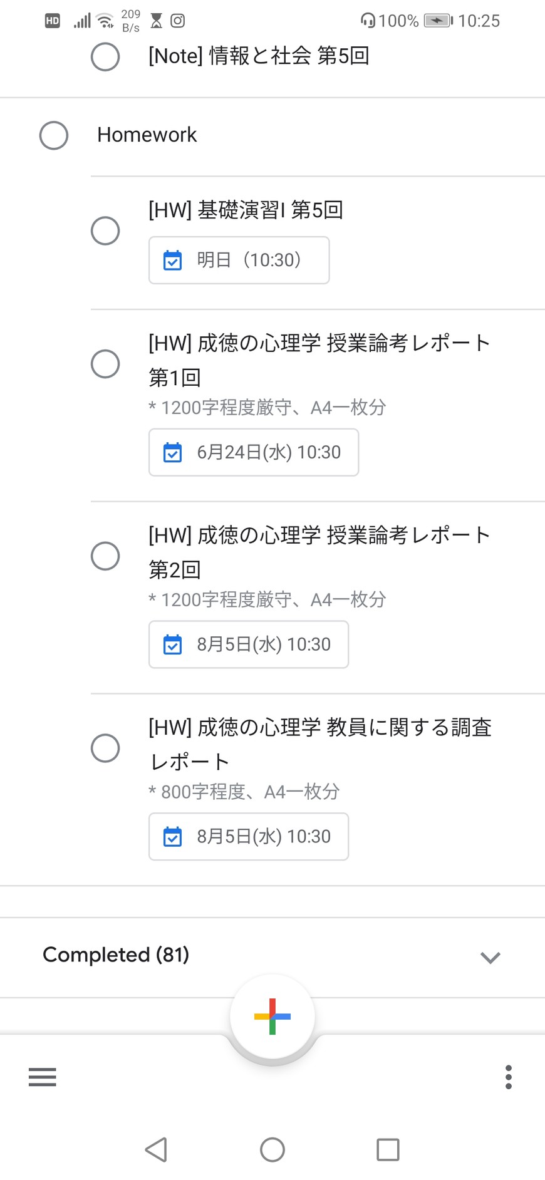The width and height of the screenshot is (545, 1180).
Task: Mark 授業論考レポート 第1回 as done
Action: [105, 364]
